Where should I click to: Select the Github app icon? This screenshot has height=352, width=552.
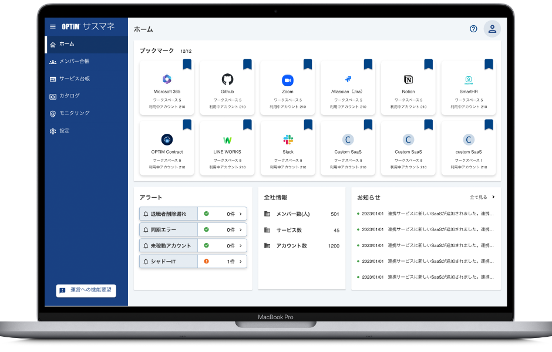click(227, 78)
